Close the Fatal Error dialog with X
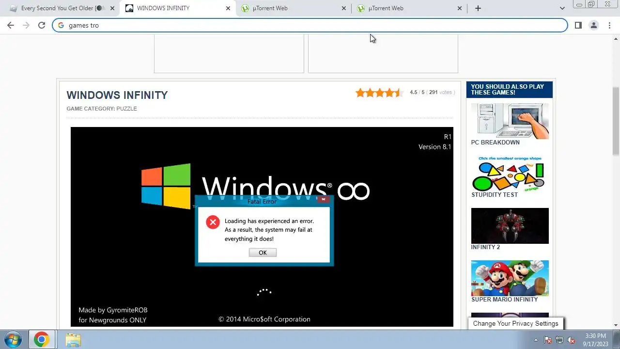This screenshot has width=620, height=349. click(324, 199)
